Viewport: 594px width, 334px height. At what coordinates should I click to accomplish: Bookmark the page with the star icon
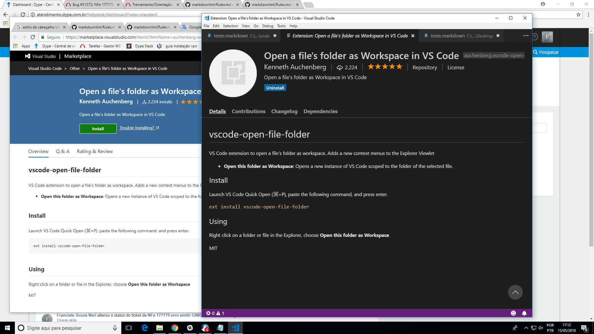[x=578, y=15]
